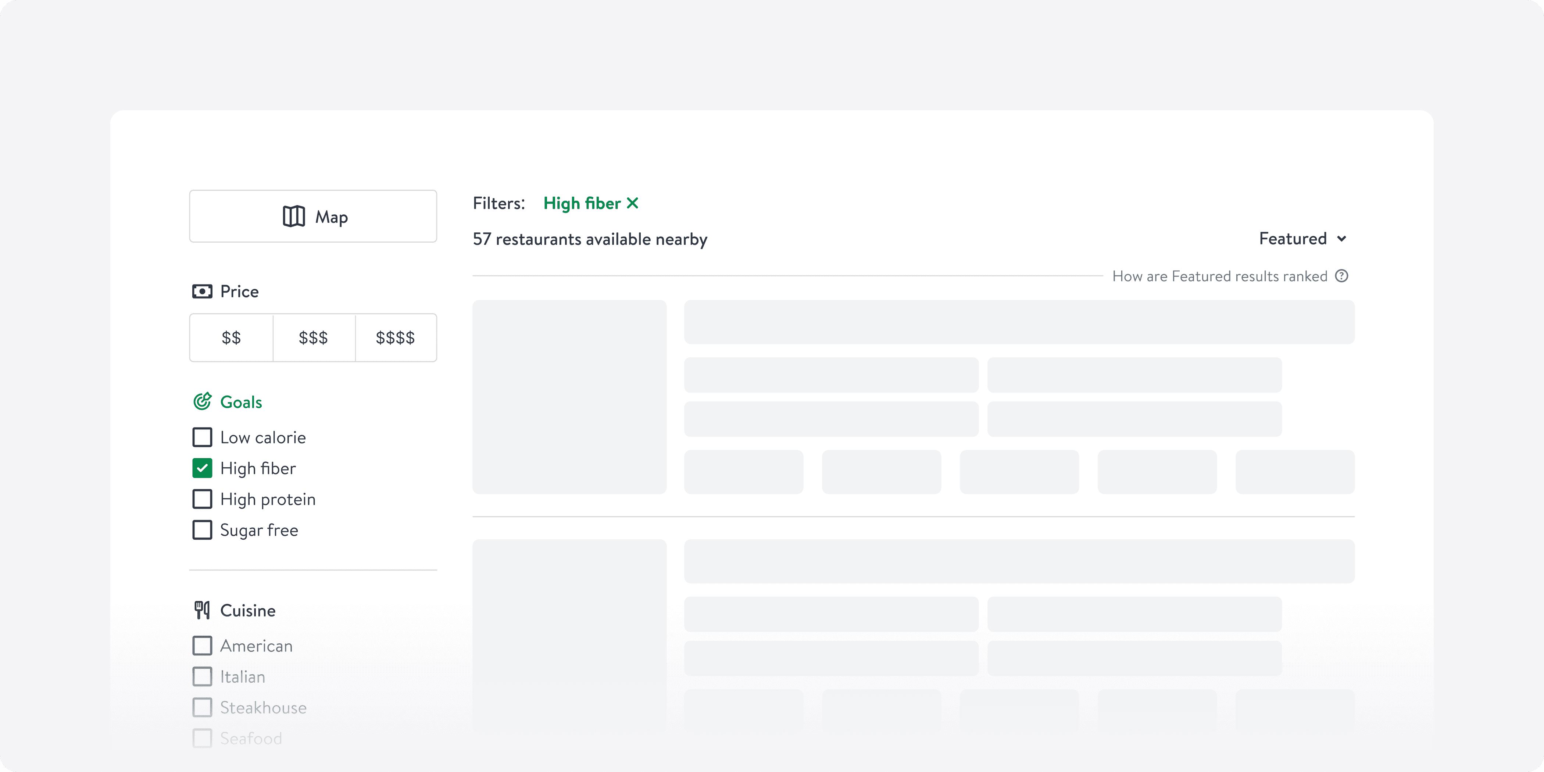Viewport: 1544px width, 772px height.
Task: Enable the High protein goal
Action: [202, 499]
